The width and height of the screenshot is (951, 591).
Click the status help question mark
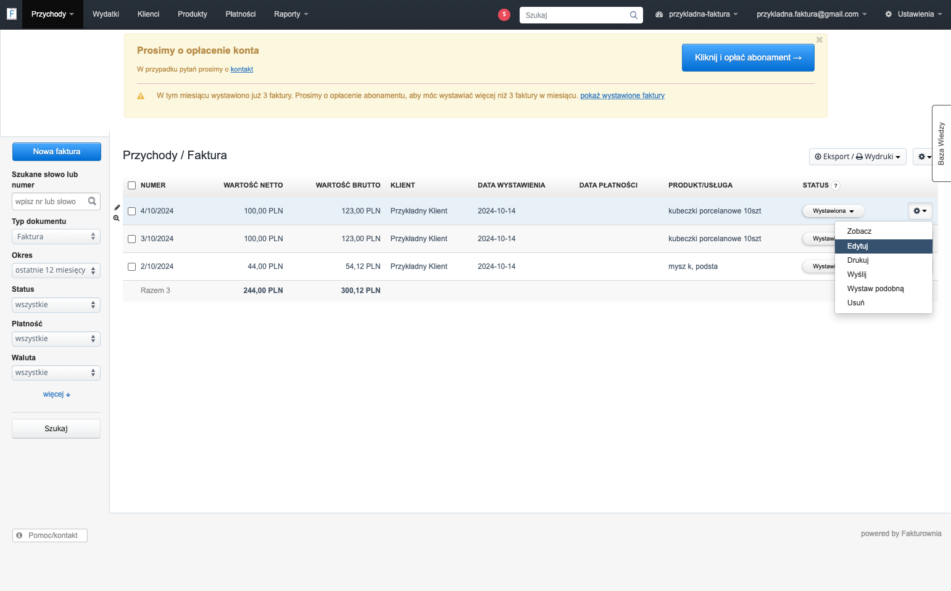pyautogui.click(x=836, y=186)
